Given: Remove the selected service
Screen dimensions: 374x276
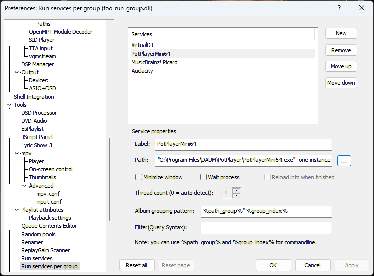Looking at the screenshot, I should click(341, 50).
